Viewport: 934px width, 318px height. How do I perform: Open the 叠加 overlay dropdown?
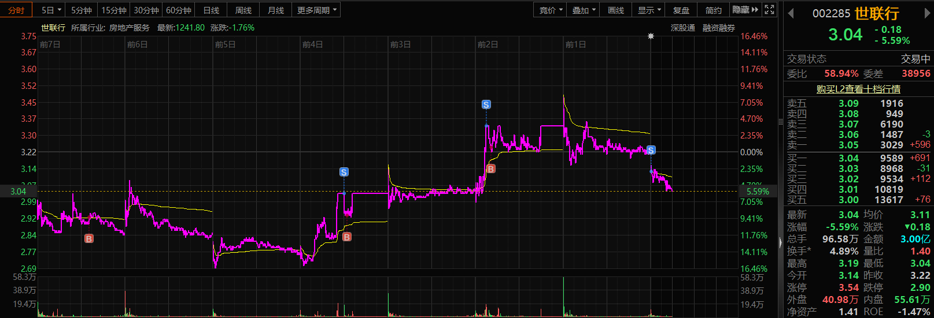[584, 10]
